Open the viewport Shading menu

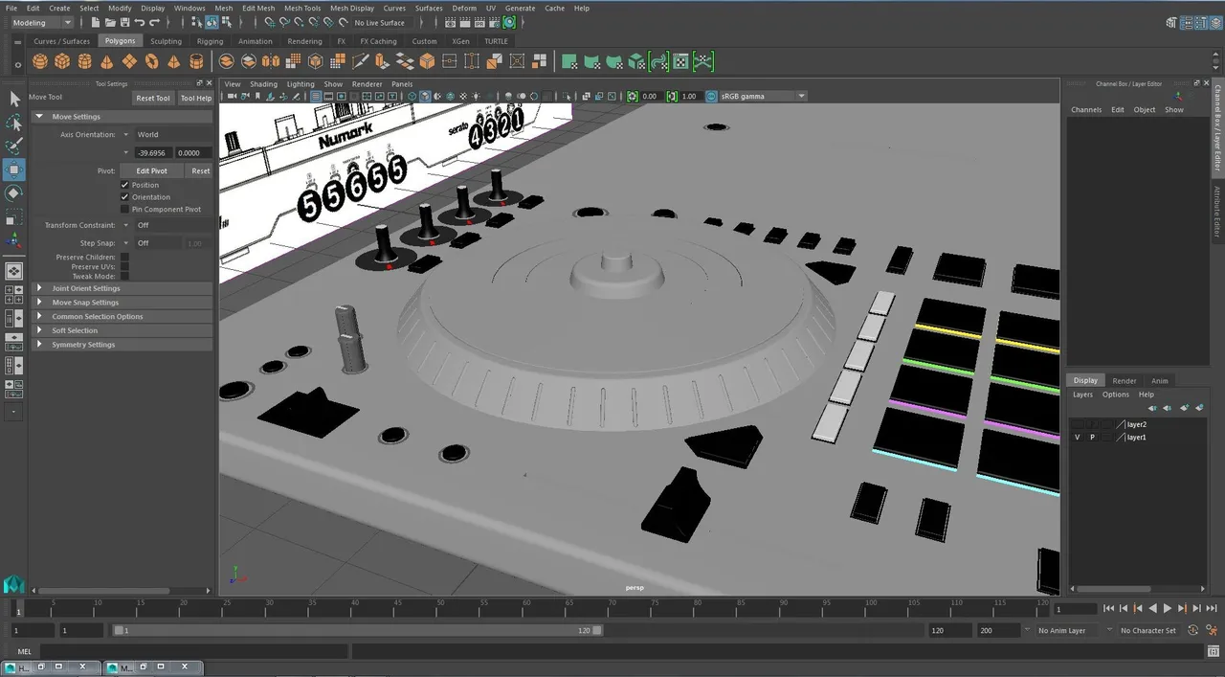(x=263, y=84)
